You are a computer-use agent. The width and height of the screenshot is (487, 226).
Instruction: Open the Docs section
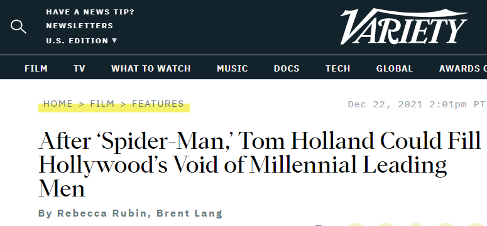[x=287, y=68]
